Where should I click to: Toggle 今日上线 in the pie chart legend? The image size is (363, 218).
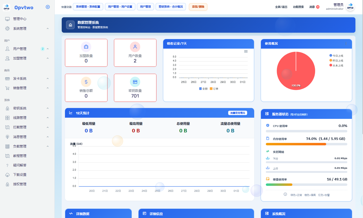click(336, 56)
